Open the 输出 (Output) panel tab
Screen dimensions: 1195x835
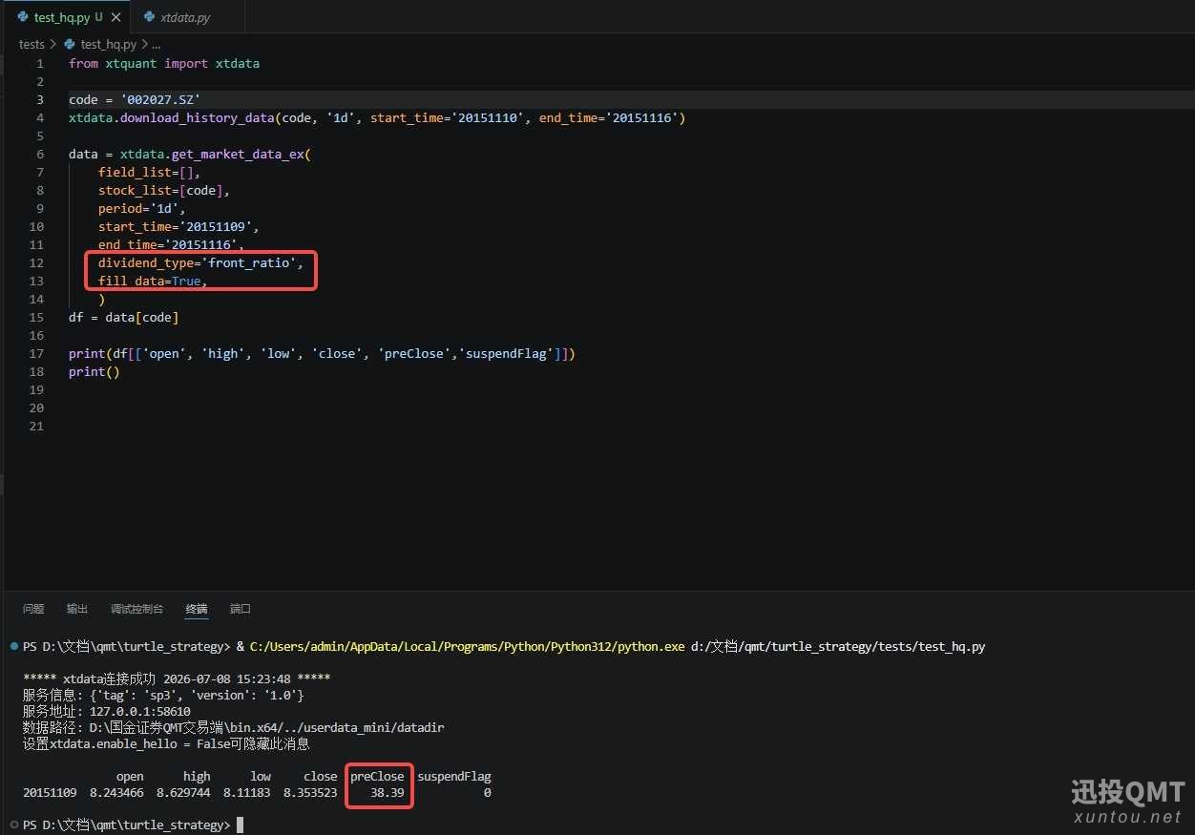(x=77, y=609)
